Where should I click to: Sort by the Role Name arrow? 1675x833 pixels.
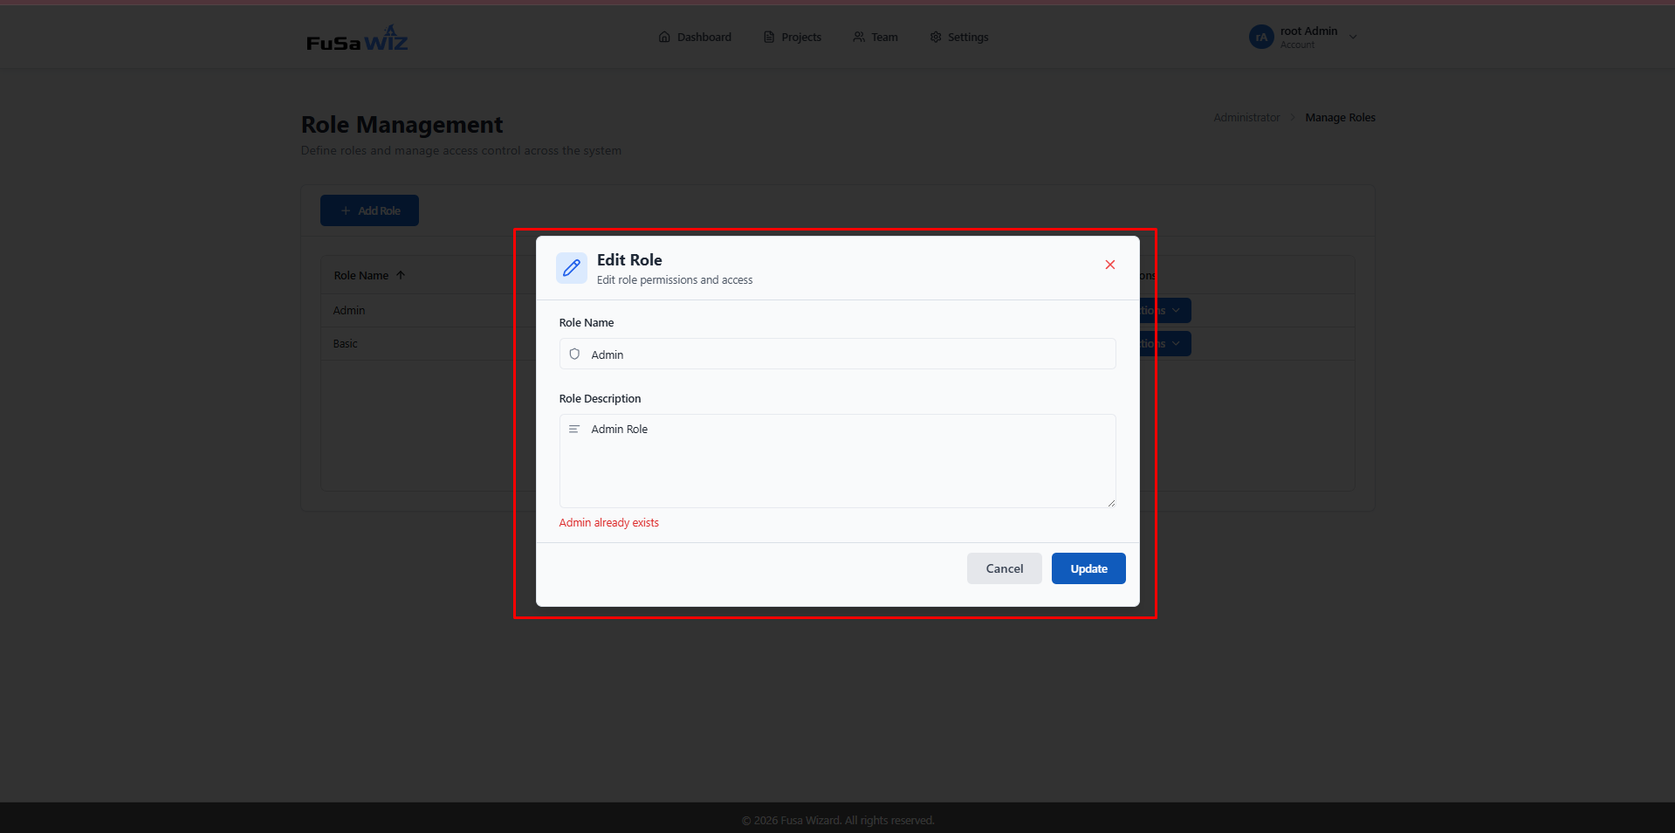tap(401, 275)
